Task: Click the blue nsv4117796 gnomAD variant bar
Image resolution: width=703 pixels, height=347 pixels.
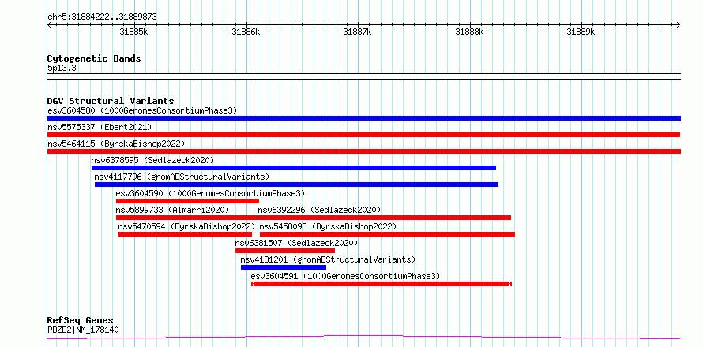Action: point(296,185)
